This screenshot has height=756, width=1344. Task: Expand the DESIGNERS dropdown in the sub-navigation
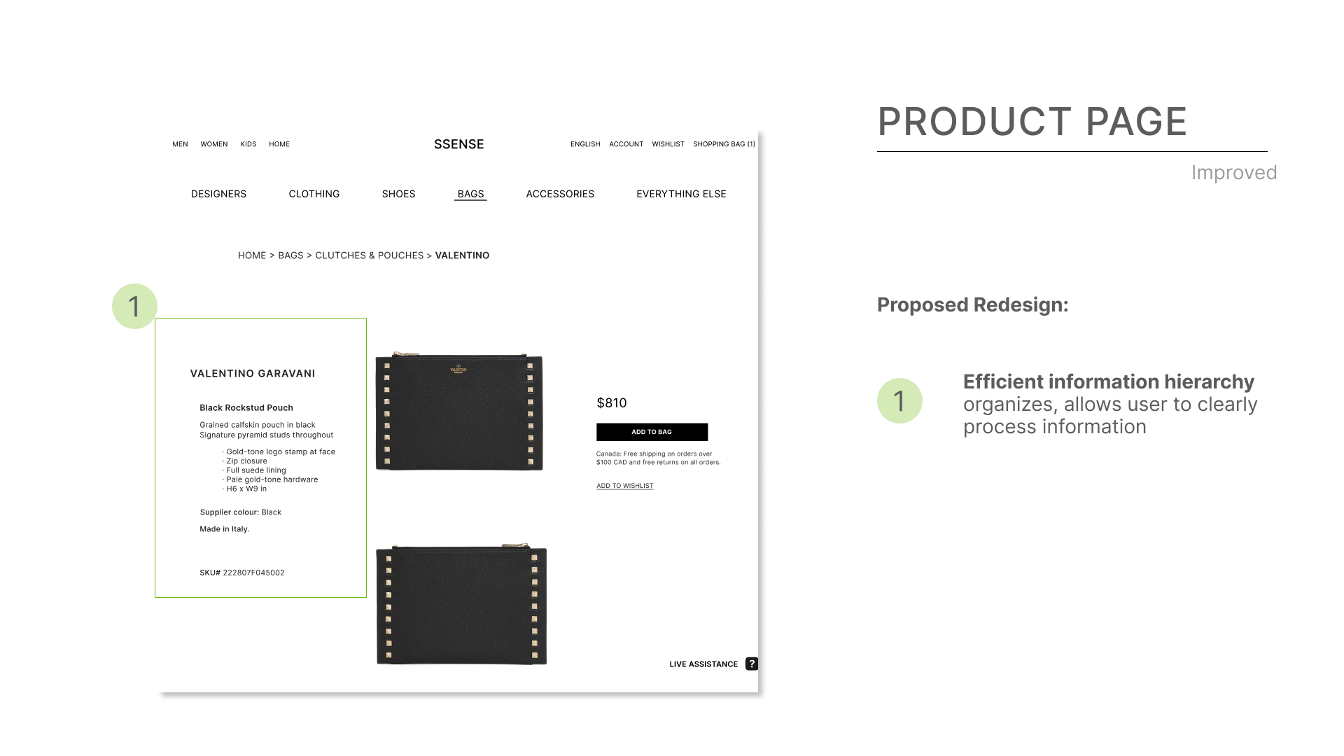218,194
